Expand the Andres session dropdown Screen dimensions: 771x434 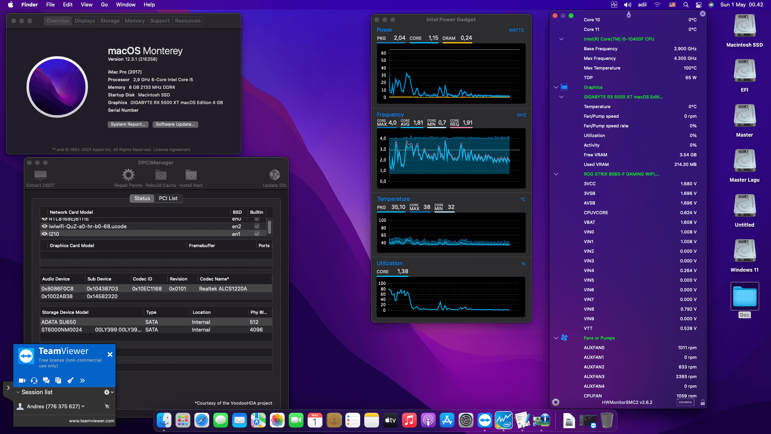point(83,406)
